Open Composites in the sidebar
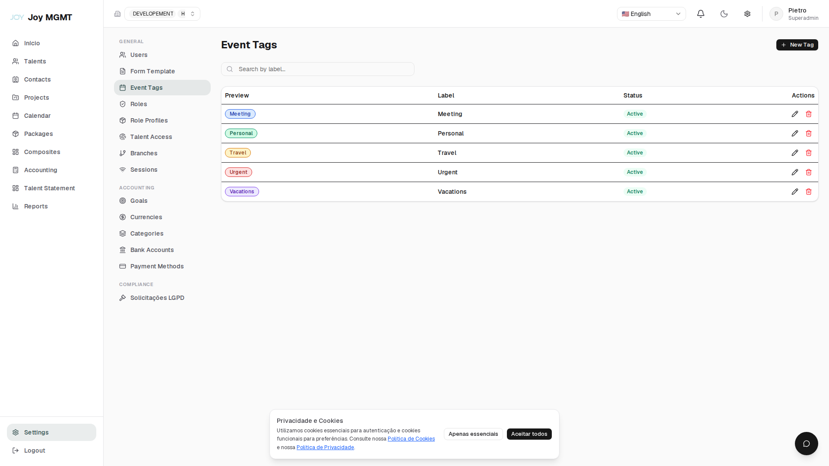 click(51, 152)
